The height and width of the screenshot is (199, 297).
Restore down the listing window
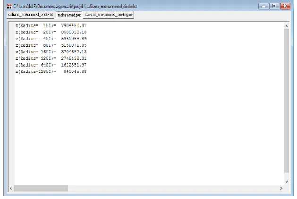click(x=274, y=6)
